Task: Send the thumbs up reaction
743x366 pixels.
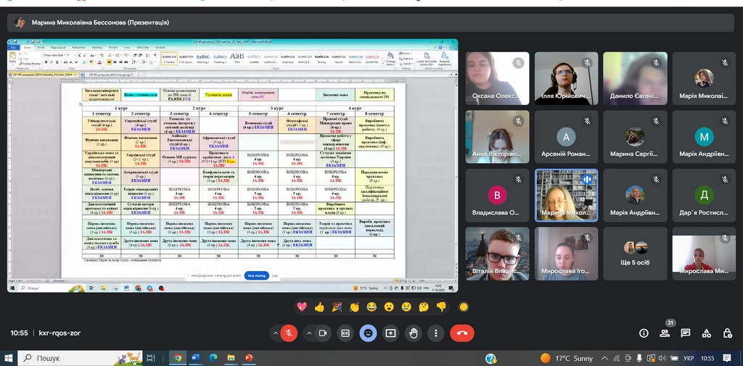Action: 319,307
